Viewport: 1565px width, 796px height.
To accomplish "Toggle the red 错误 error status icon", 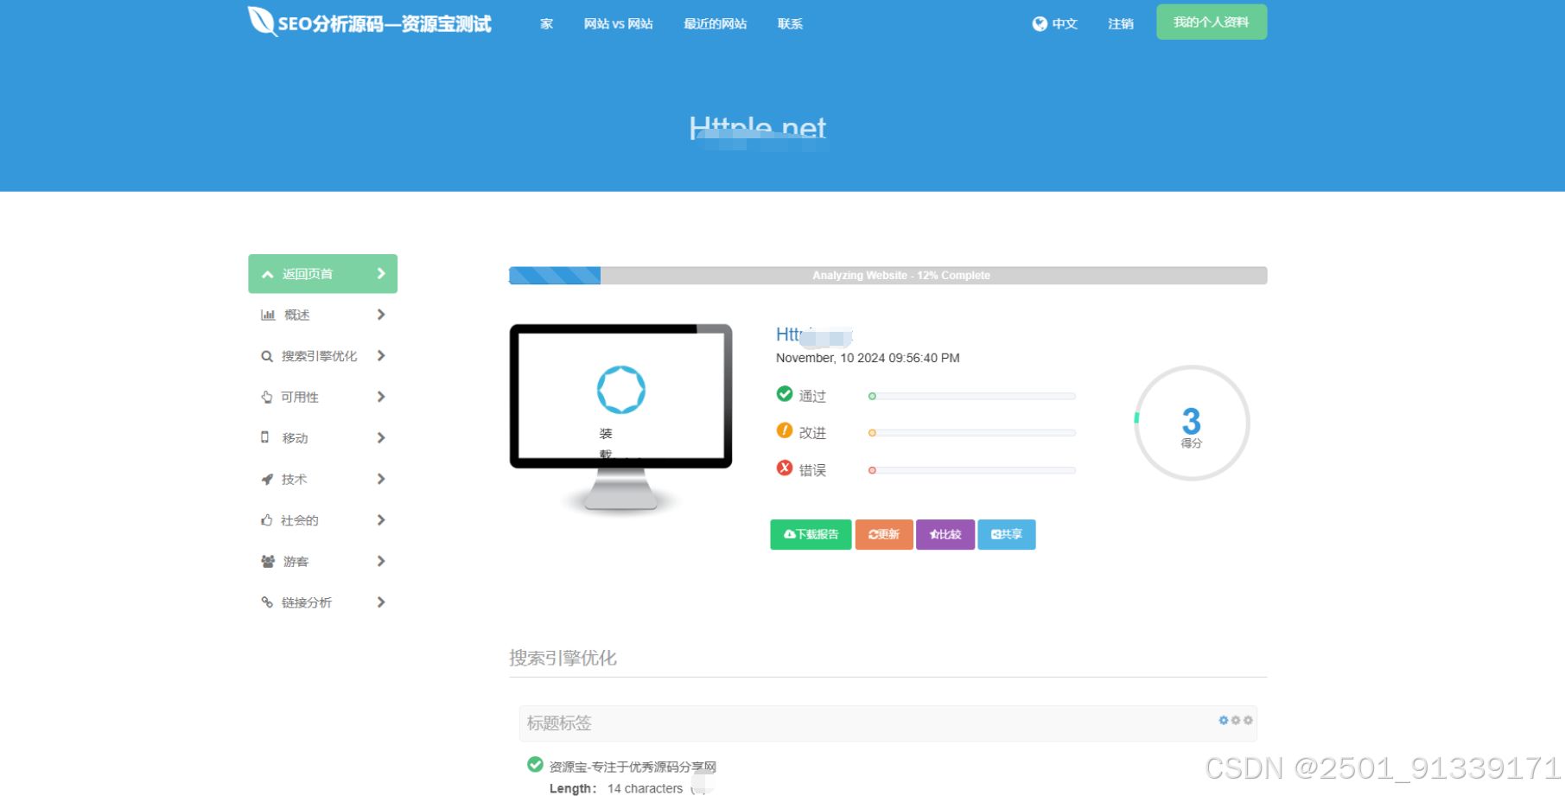I will point(784,468).
